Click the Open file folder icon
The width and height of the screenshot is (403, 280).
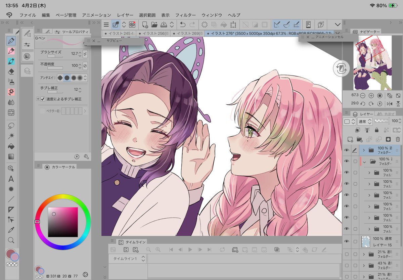tap(154, 24)
